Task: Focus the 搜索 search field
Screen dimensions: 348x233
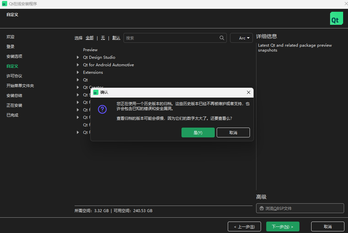Action: point(175,38)
